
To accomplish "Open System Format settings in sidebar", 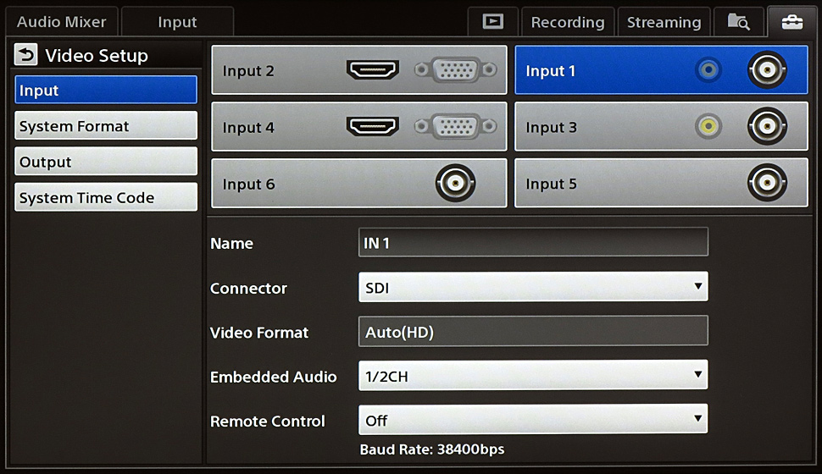I will point(106,126).
